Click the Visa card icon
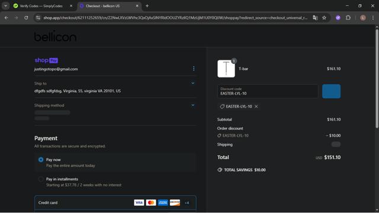Image resolution: width=379 pixels, height=213 pixels. pos(139,202)
